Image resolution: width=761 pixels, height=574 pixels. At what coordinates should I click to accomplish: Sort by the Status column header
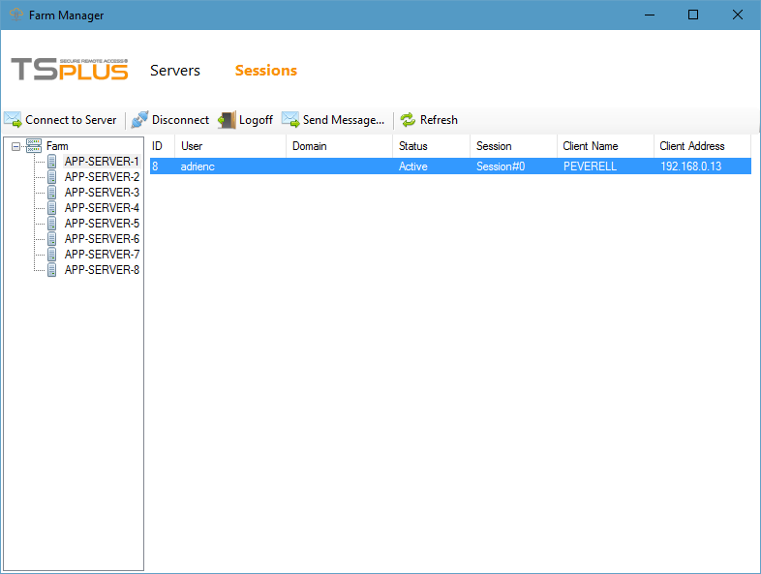pos(431,146)
